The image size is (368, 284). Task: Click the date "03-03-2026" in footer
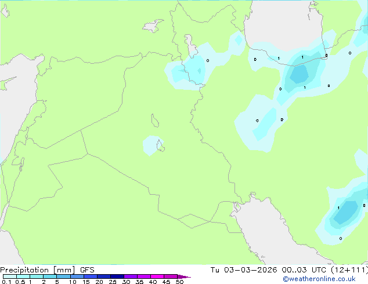(x=250, y=270)
